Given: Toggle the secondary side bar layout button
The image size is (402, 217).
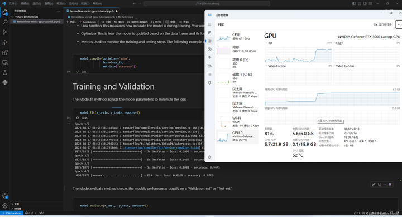Looking at the screenshot, I should 365,3.
